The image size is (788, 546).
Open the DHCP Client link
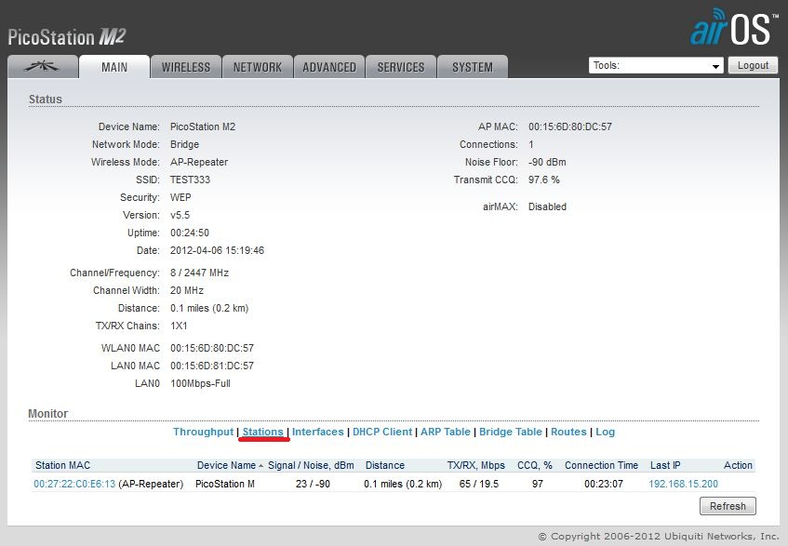tap(382, 432)
